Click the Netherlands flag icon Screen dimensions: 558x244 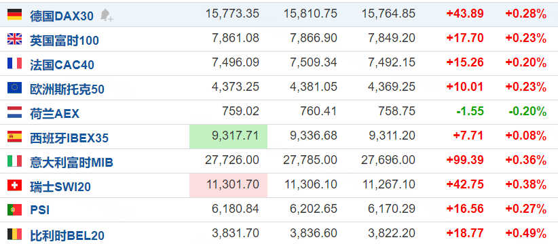(x=14, y=113)
